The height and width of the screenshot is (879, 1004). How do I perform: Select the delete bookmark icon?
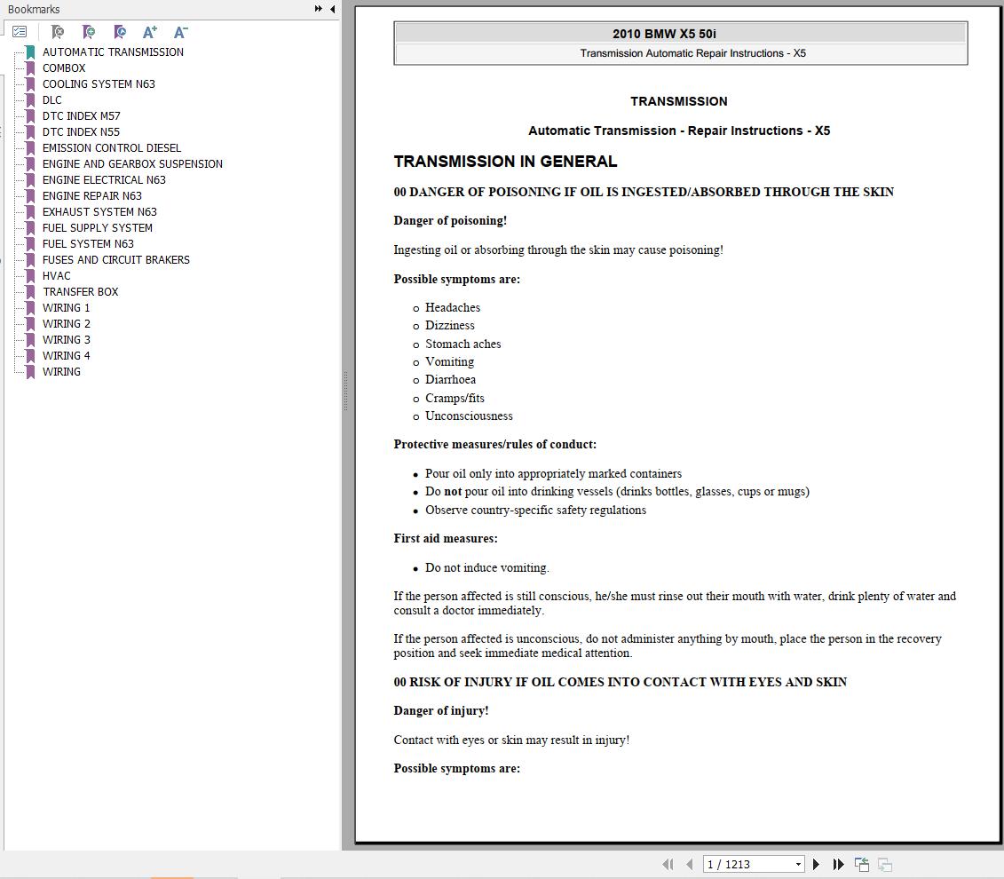pos(58,32)
